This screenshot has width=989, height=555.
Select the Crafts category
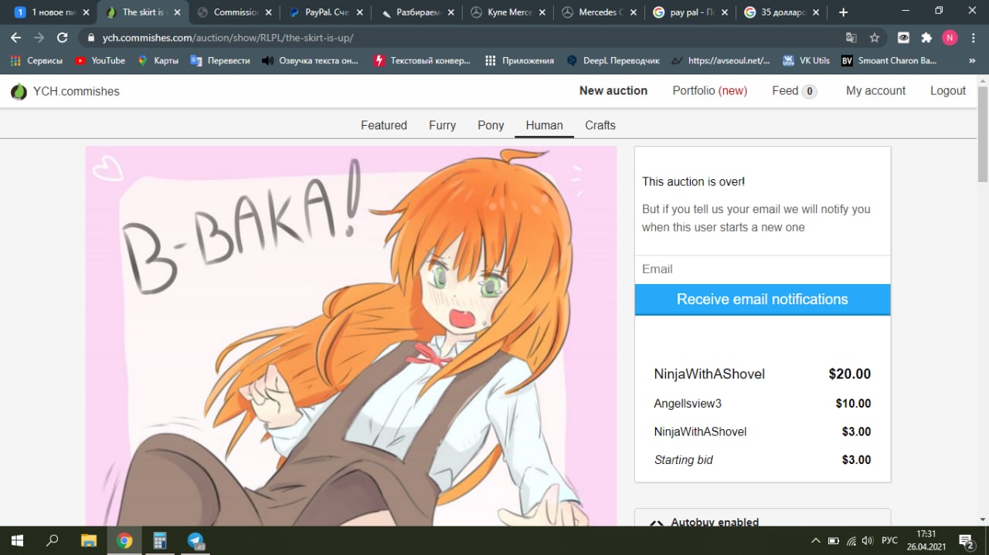pos(600,125)
